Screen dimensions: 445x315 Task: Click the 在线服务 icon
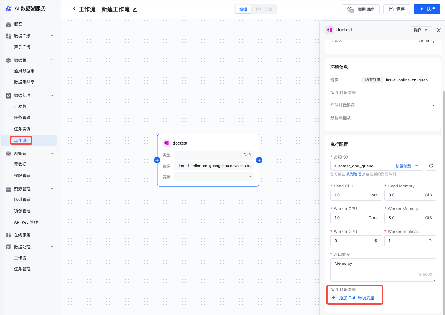click(8, 235)
